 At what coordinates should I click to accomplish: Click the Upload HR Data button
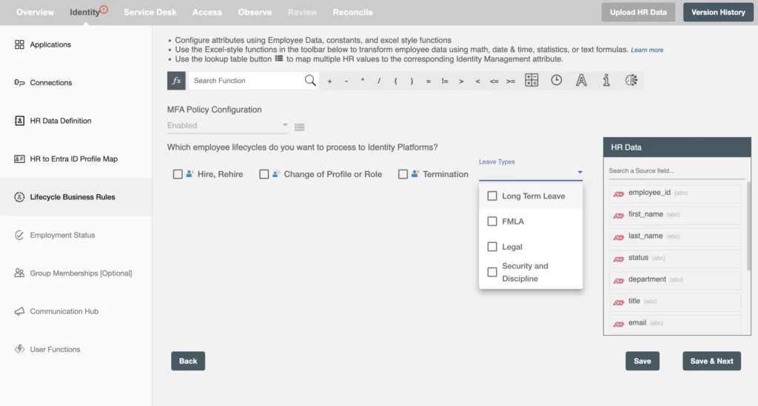pyautogui.click(x=638, y=12)
